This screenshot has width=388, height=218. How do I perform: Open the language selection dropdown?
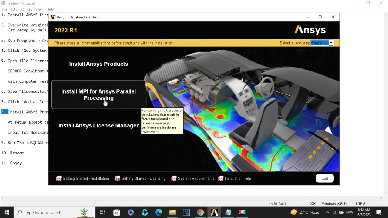click(331, 43)
